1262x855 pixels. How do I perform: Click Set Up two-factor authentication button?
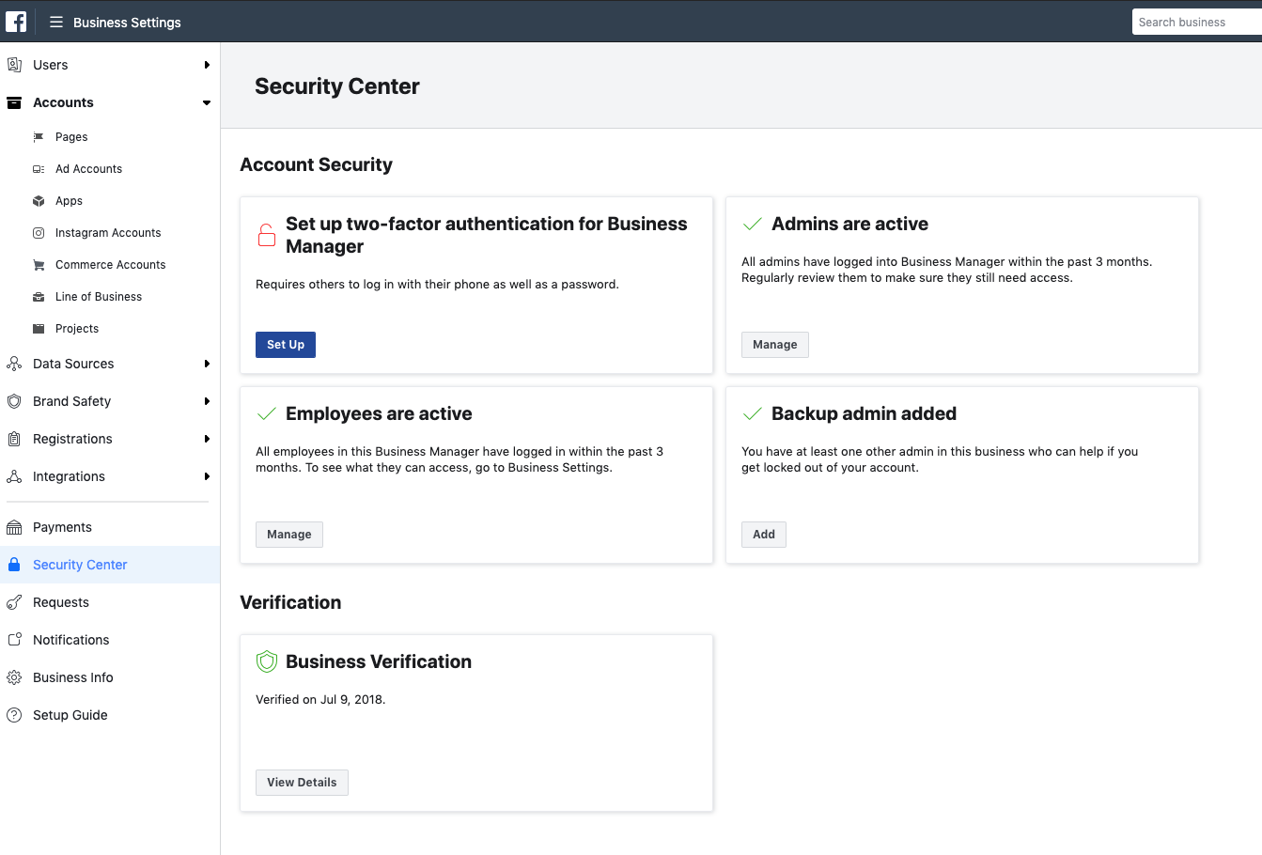(286, 345)
